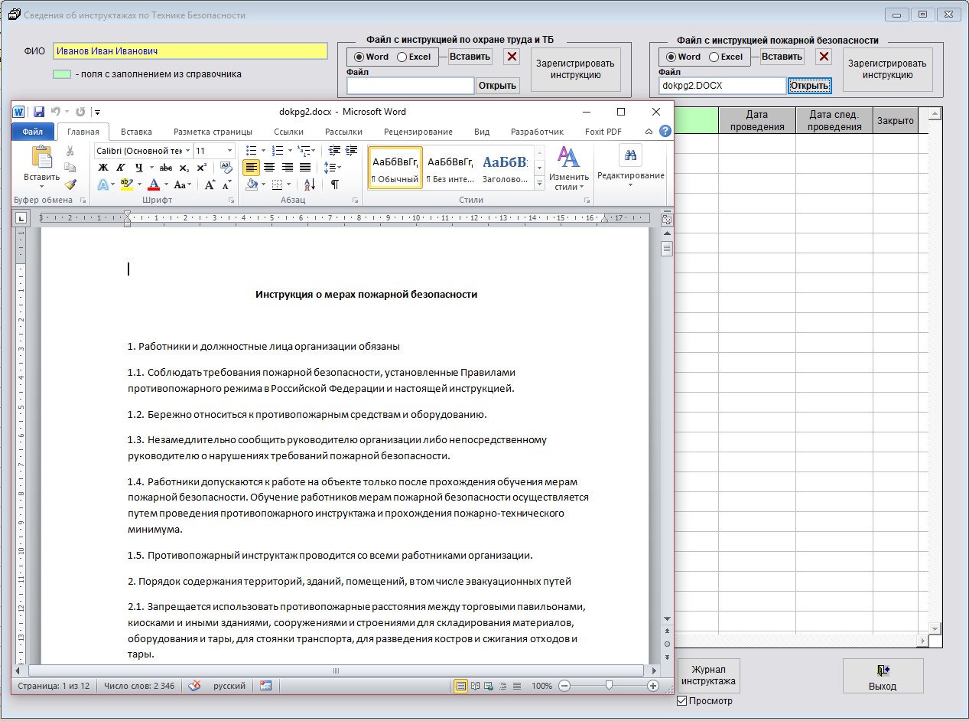This screenshot has height=721, width=969.
Task: Select Word radio for fire safety file
Action: tap(671, 57)
